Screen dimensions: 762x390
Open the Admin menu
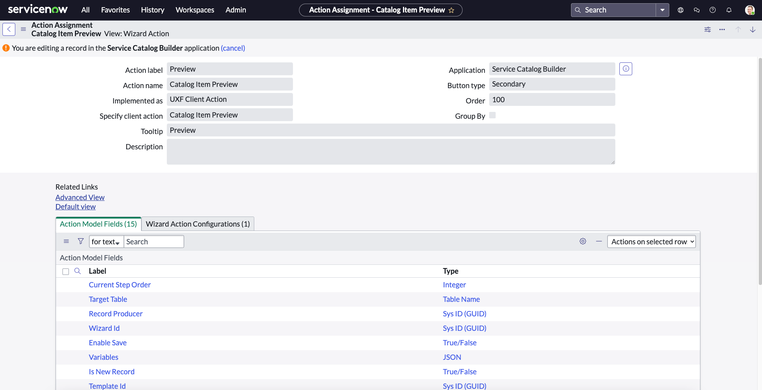236,10
